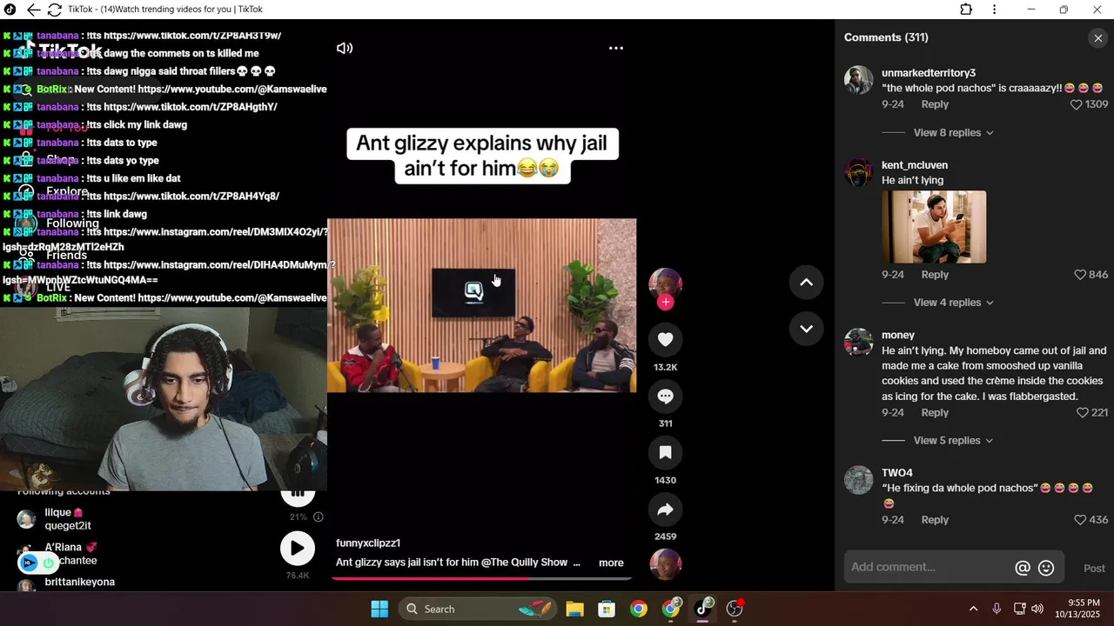The image size is (1114, 626).
Task: Go to the previous video with up arrow
Action: 806,282
